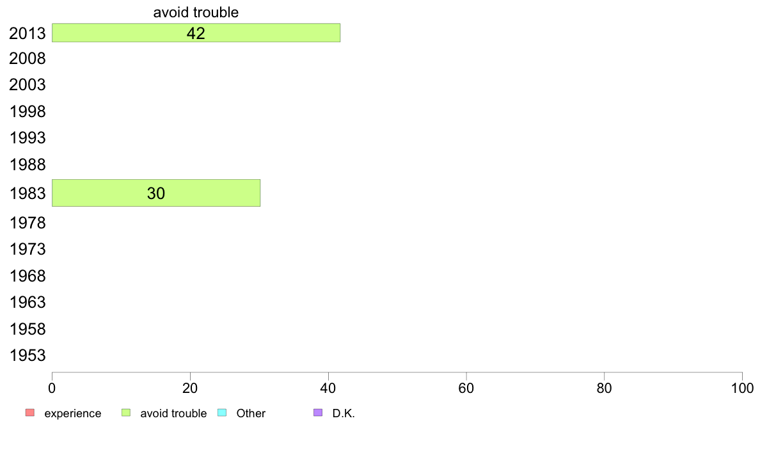This screenshot has width=760, height=471.
Task: Click the purple D.K. legend swatch
Action: (318, 413)
